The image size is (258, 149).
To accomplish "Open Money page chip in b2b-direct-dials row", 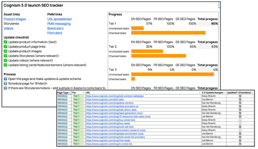I will coord(62,110).
